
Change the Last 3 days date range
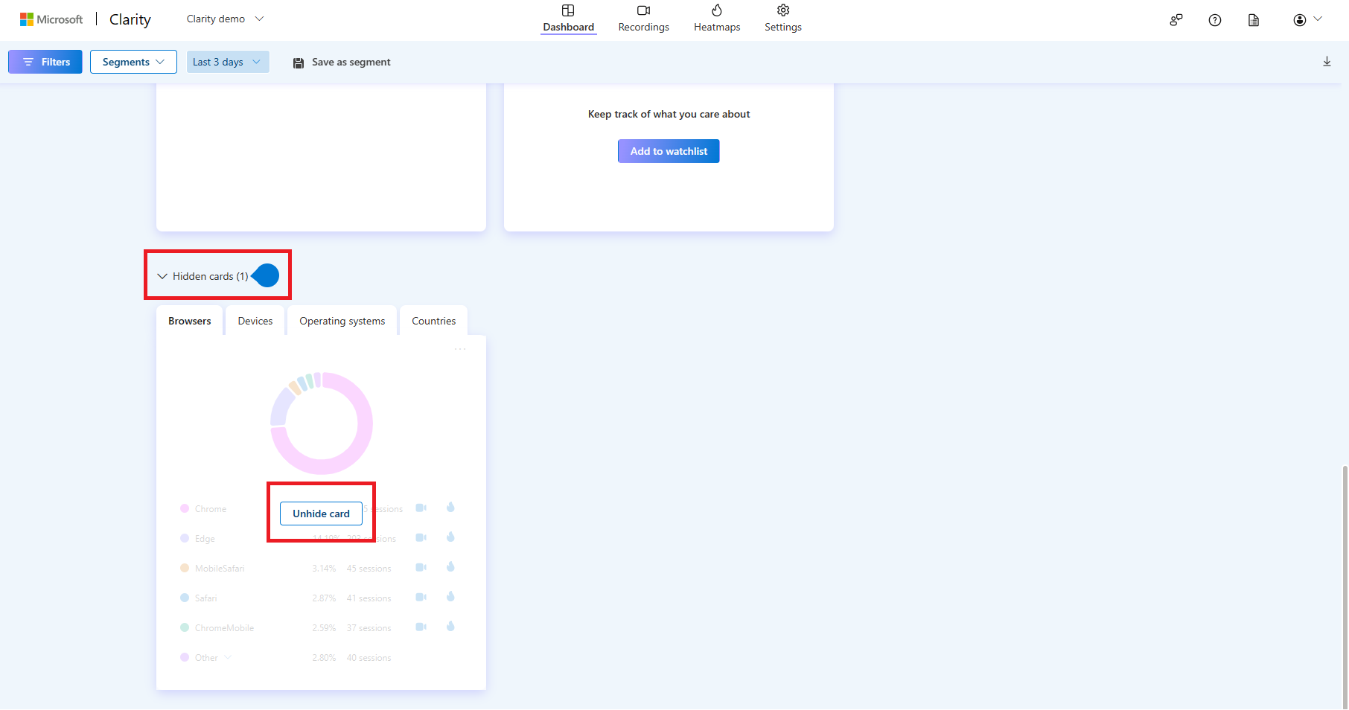227,62
